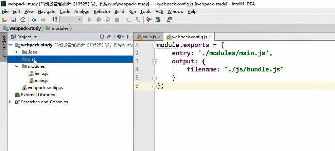Click the IntelliJ IDEA title bar icon
This screenshot has width=335, height=151.
tap(3, 4)
